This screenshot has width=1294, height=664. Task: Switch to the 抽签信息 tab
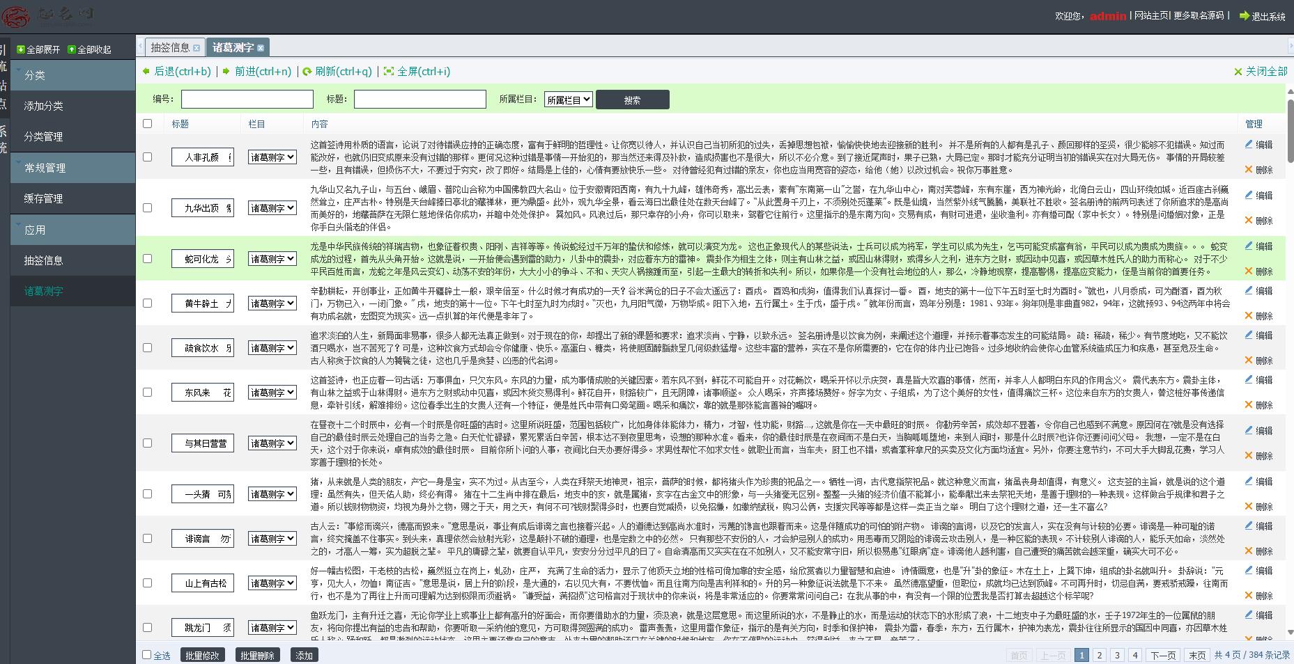(170, 47)
